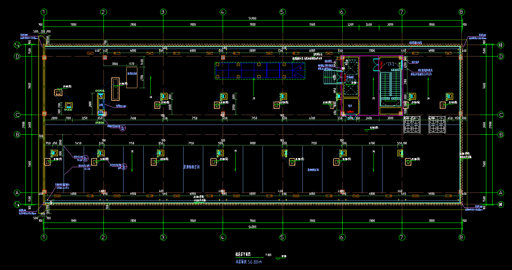The width and height of the screenshot is (512, 270).
Task: Click the 2200 dimension in the top dimension row
Action: [x=350, y=25]
